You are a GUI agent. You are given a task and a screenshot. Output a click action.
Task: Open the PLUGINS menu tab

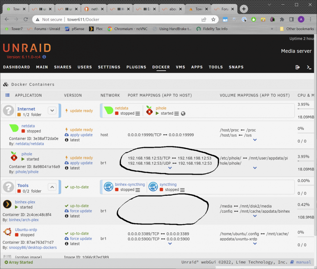[x=136, y=67]
